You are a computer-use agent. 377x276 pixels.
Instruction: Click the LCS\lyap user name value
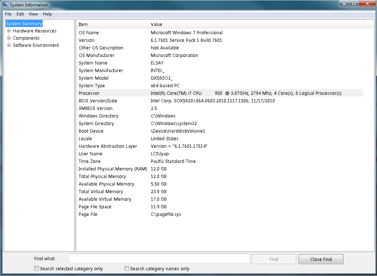160,154
